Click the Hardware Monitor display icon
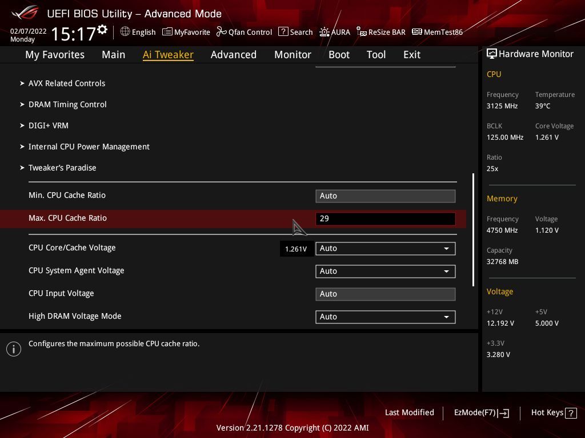 coord(492,54)
